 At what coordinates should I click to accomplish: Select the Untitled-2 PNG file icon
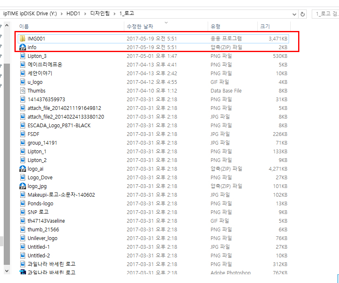(x=22, y=255)
